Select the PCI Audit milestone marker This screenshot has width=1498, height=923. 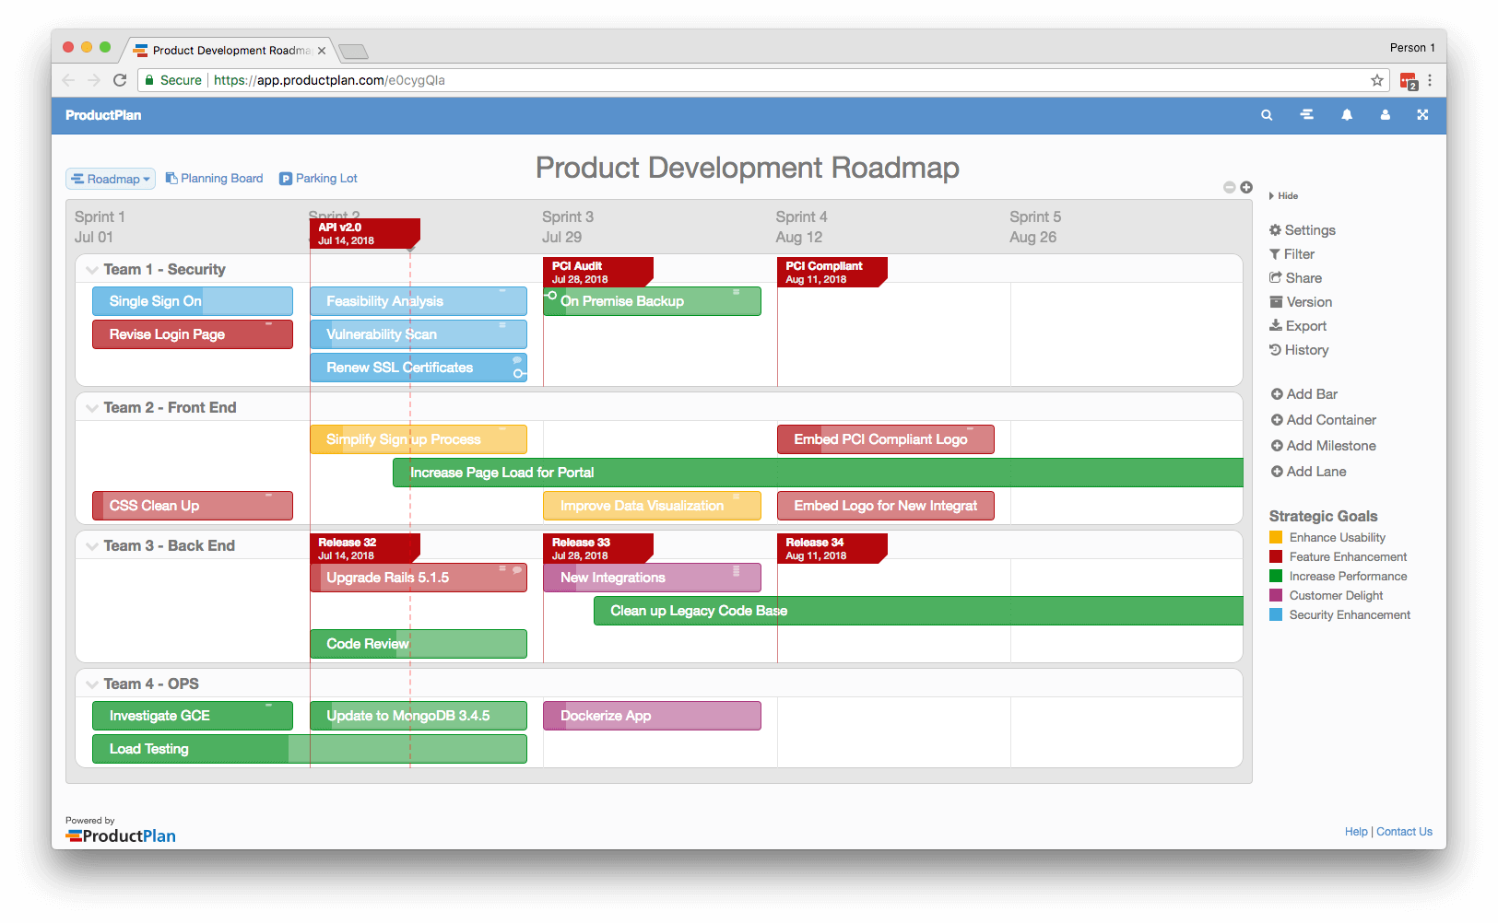click(x=596, y=272)
